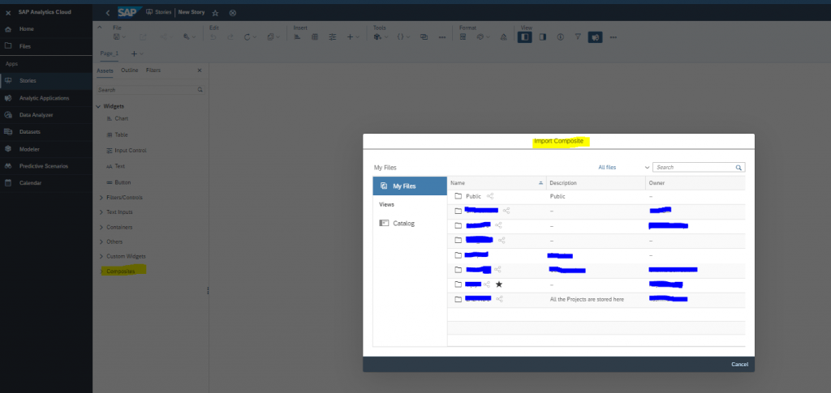The height and width of the screenshot is (393, 831).
Task: Insert a table from the toolbar
Action: coord(315,37)
